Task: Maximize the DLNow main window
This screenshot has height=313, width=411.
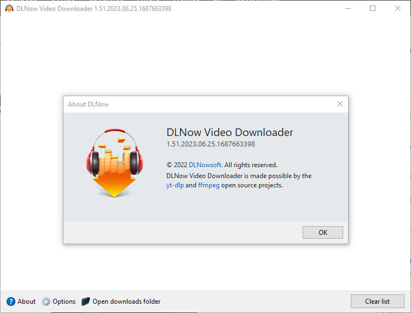Action: (373, 8)
